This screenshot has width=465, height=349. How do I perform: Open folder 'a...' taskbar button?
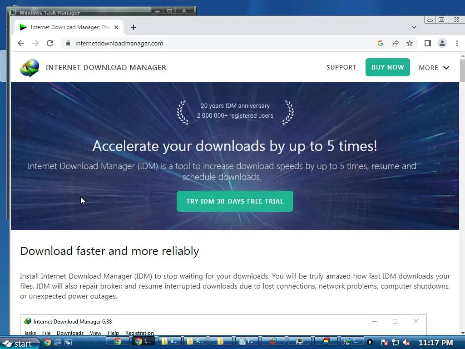[x=170, y=342]
